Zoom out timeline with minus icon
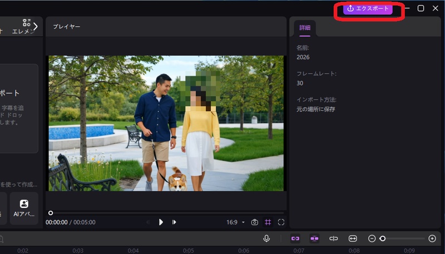Screen dimensions: 445x254 372,238
